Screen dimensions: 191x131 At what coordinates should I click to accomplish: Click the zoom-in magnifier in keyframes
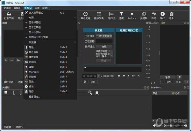(90, 93)
